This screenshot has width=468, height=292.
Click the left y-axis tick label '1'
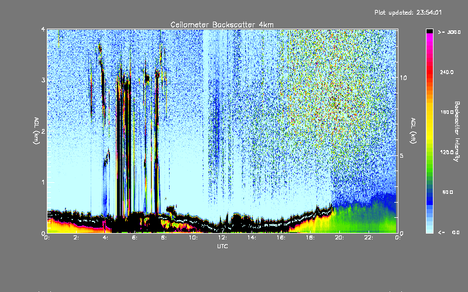pyautogui.click(x=43, y=182)
